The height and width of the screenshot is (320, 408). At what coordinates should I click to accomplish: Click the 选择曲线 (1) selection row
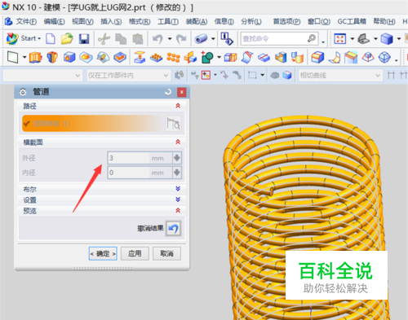pyautogui.click(x=93, y=124)
